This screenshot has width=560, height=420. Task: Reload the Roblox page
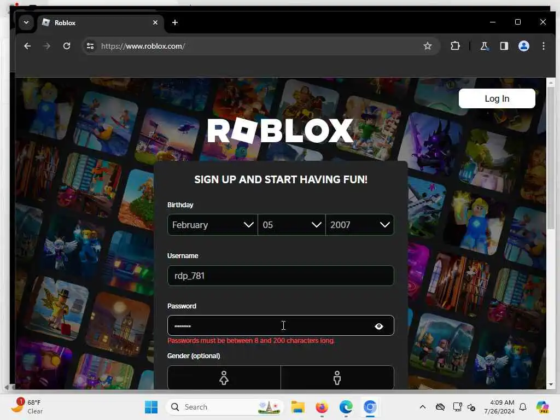(67, 46)
